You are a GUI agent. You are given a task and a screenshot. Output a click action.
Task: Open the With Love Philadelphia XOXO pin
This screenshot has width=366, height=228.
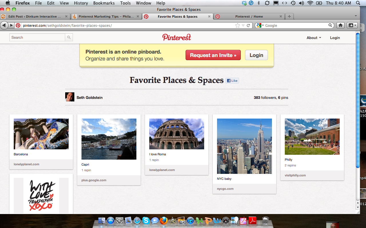(41, 196)
